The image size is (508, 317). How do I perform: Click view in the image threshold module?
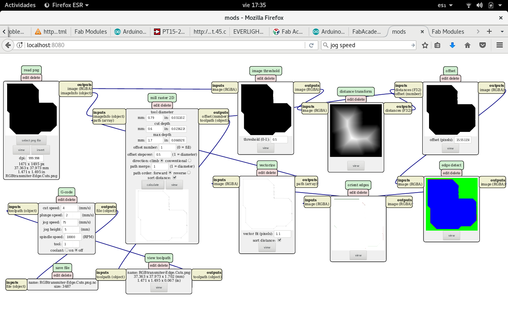(266, 148)
